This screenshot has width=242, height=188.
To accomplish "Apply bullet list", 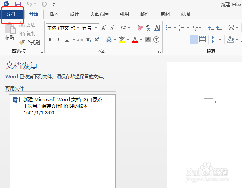I will click(x=169, y=28).
